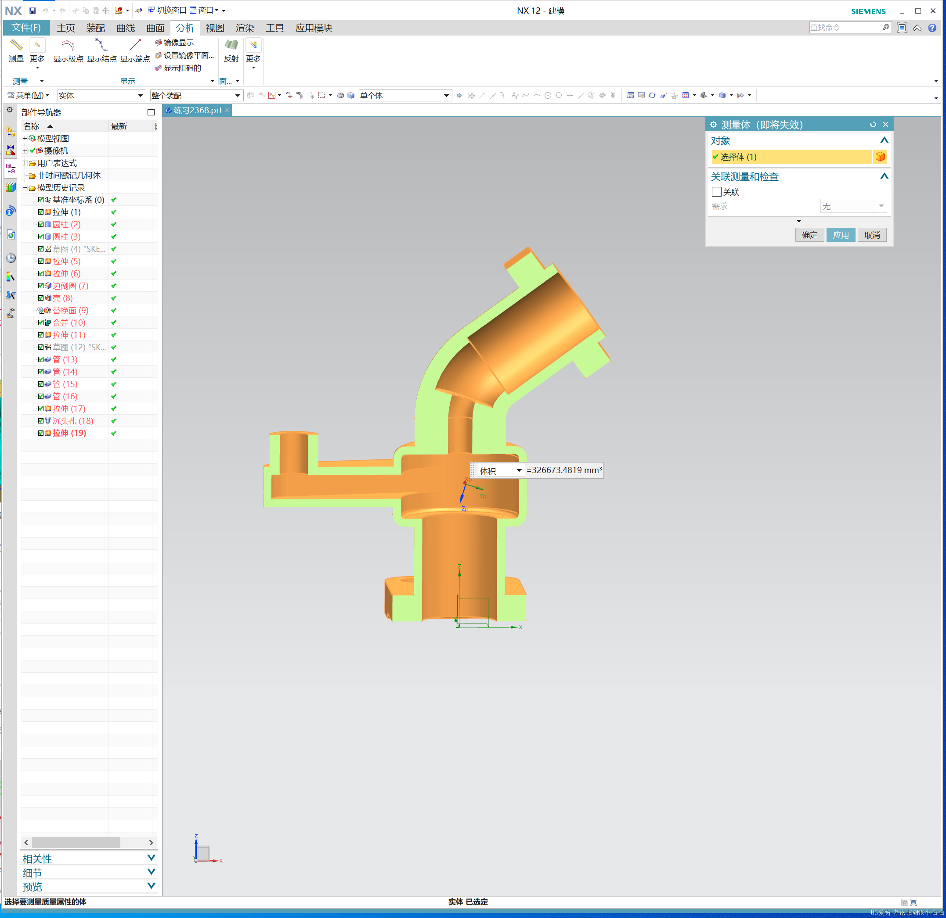Click the 更多 button under 测量 group
The width and height of the screenshot is (946, 918).
click(37, 54)
